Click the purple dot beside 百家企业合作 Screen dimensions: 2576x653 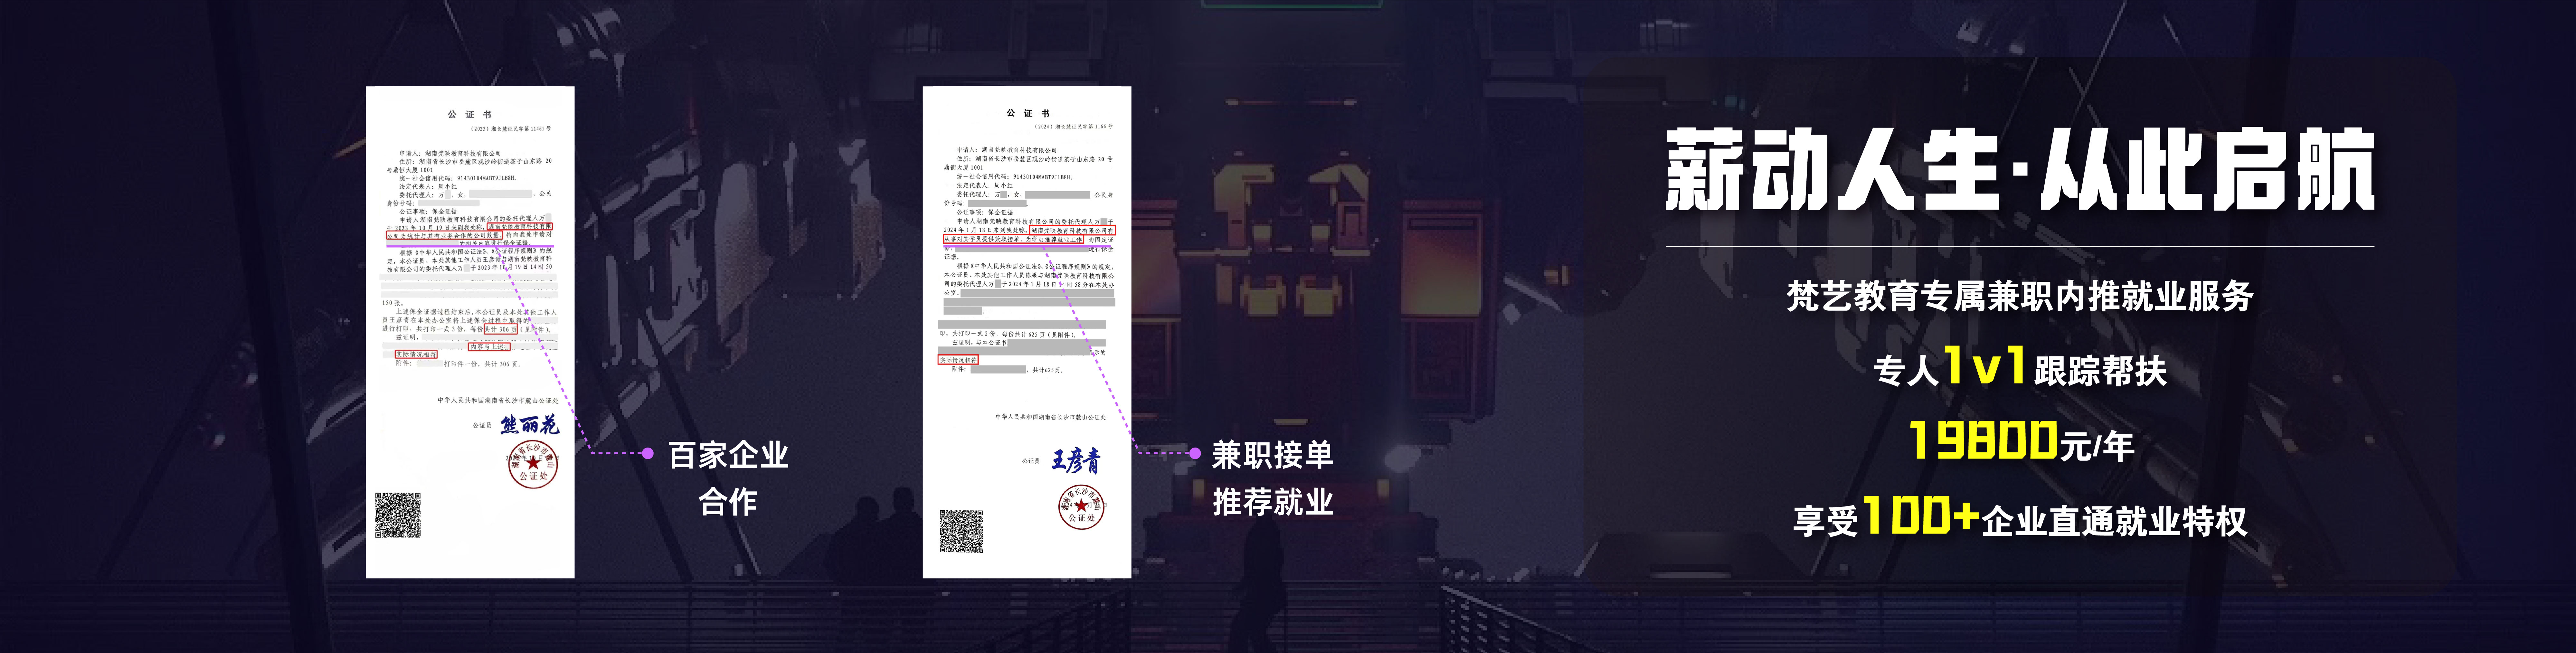(x=648, y=453)
